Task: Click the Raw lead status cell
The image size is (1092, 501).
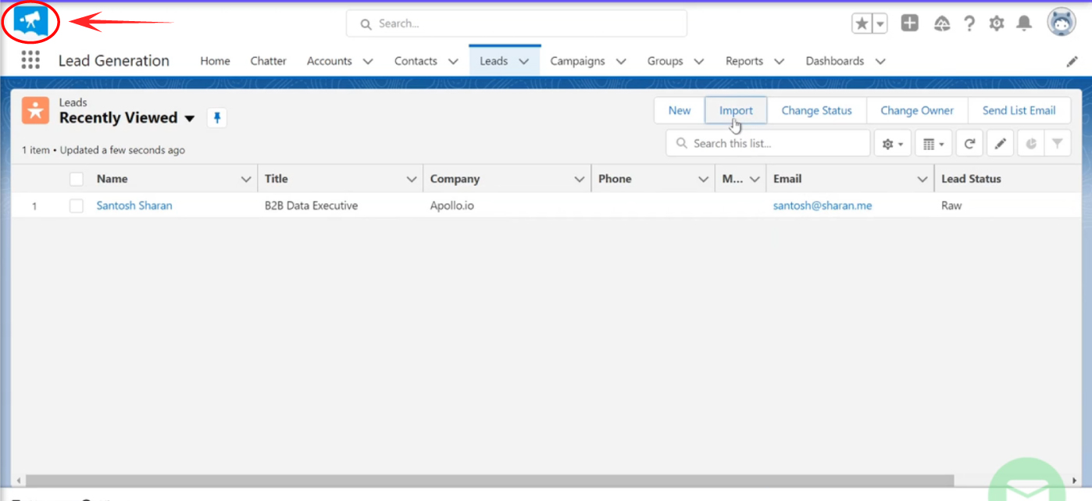Action: click(951, 206)
